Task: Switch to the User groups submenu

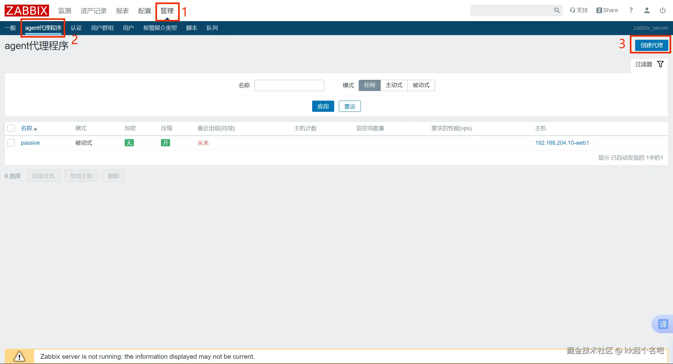Action: [x=102, y=28]
